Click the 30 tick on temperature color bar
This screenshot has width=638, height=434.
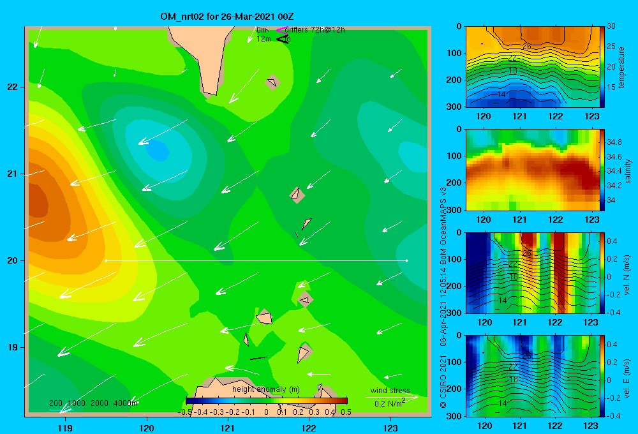[x=611, y=26]
